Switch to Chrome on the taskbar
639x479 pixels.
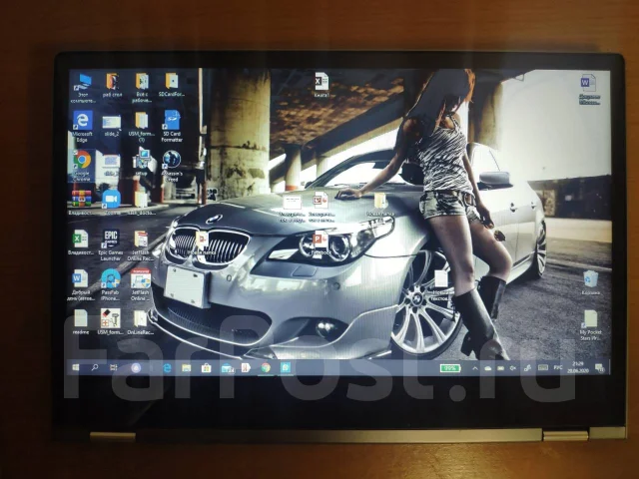tap(266, 368)
